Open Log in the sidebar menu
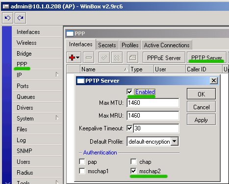This screenshot has height=184, width=229. pyautogui.click(x=37, y=140)
